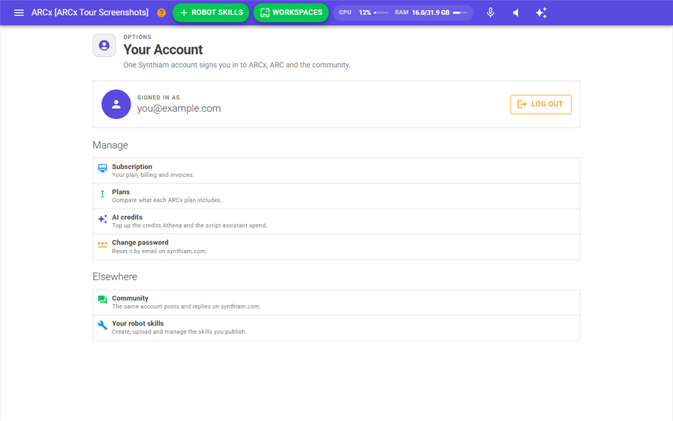This screenshot has height=421, width=673.
Task: Click the Community chat bubbles icon
Action: coord(103,300)
